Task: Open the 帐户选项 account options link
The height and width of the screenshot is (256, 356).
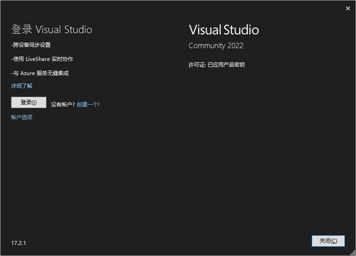Action: tap(22, 117)
